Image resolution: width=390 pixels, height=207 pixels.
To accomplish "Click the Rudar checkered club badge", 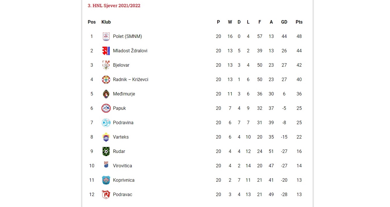I will pyautogui.click(x=106, y=152).
